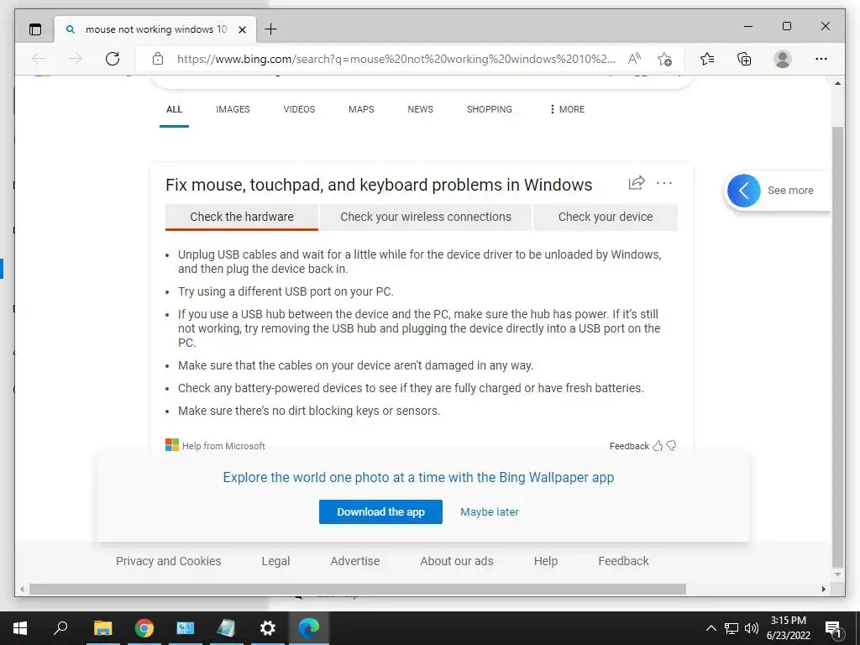Click the site lock info icon

click(x=158, y=59)
